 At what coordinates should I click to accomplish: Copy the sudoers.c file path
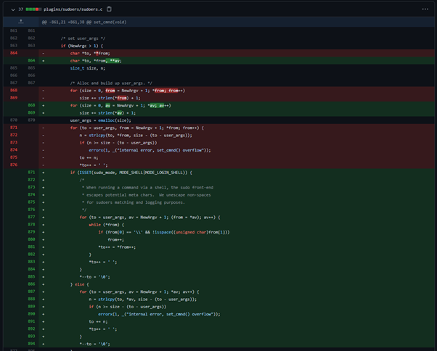[x=109, y=9]
